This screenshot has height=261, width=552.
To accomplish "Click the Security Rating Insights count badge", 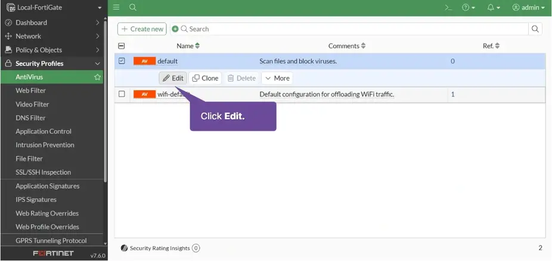I will [196, 248].
